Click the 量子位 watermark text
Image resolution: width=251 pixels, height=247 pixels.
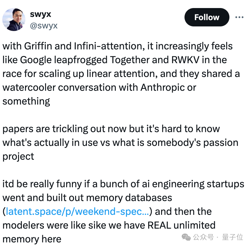(x=233, y=237)
